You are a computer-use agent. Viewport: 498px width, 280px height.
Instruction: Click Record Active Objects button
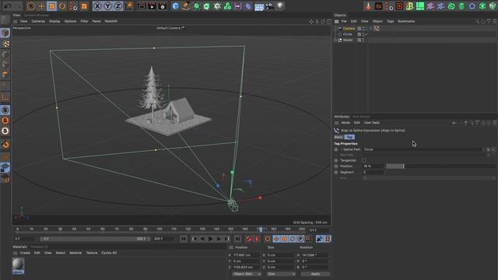248,239
